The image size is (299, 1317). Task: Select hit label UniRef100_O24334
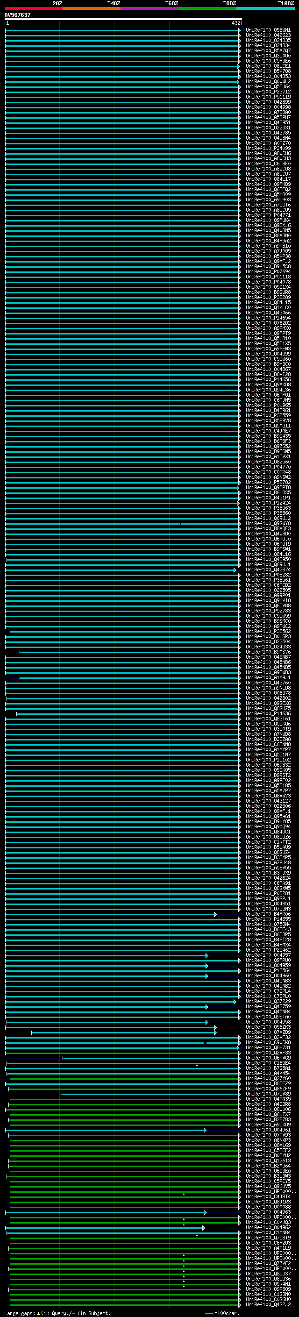pyautogui.click(x=268, y=45)
